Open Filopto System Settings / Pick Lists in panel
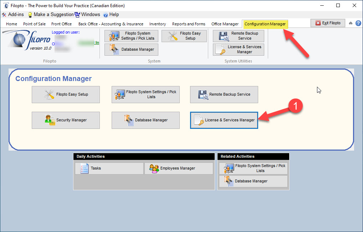 point(145,95)
